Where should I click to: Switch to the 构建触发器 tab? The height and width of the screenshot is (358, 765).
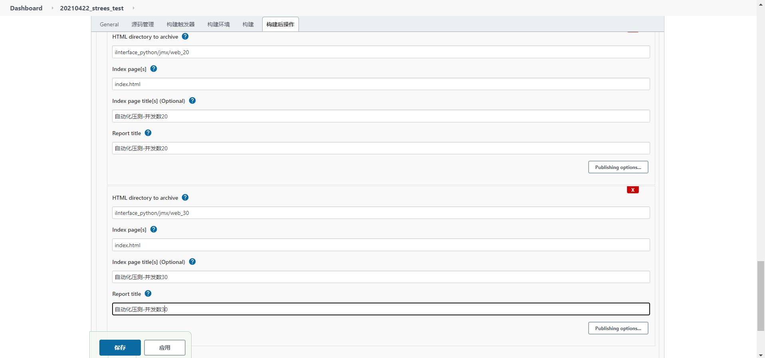coord(181,24)
